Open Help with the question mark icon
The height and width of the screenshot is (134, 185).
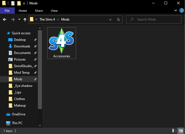click(182, 11)
